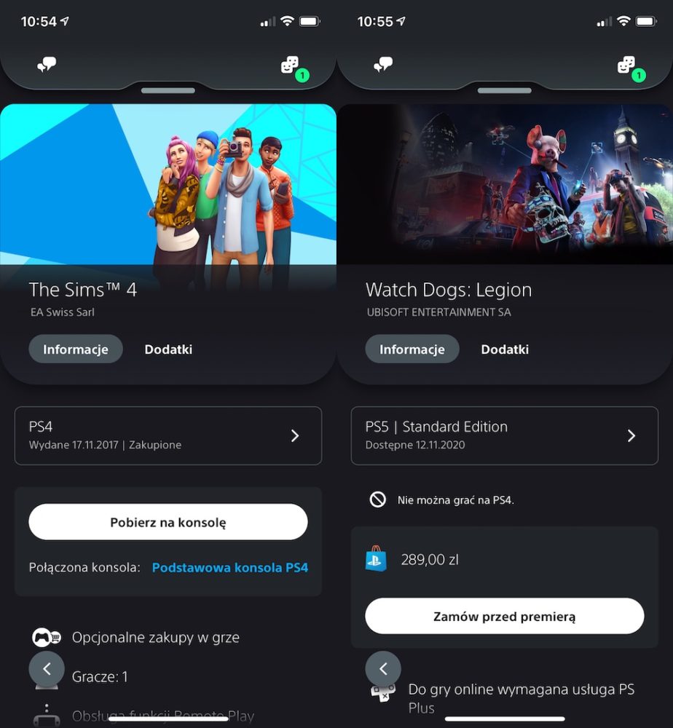Tap EA Swiss Sarl publisher name
This screenshot has height=728, width=673.
click(62, 312)
